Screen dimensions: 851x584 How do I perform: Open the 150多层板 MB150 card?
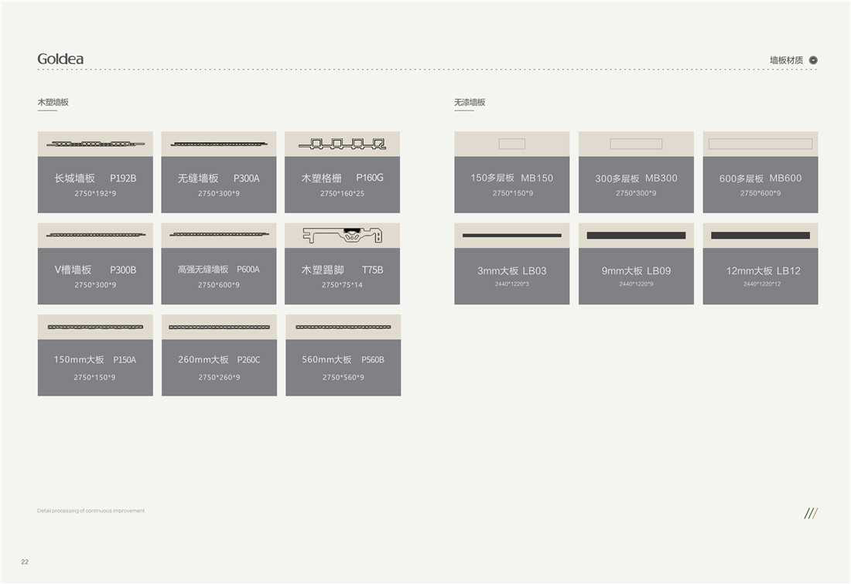pos(512,171)
